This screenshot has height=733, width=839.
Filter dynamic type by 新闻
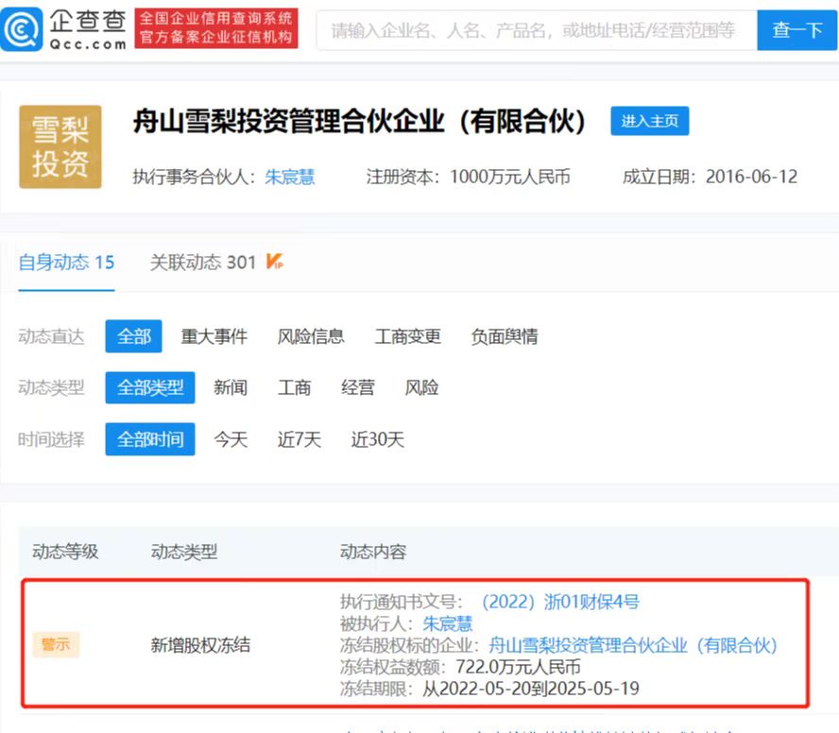[231, 387]
